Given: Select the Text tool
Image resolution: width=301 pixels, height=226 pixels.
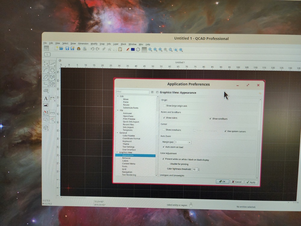Looking at the screenshot, I should point(46,99).
